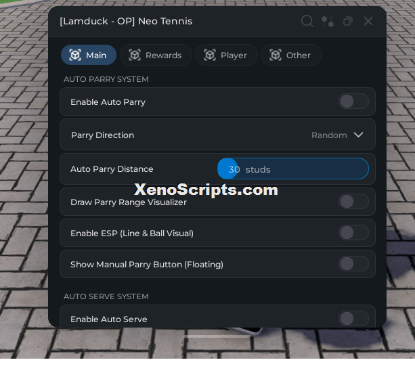Click the window title '[Lamduck - OP] Neo Tennis'

click(126, 21)
